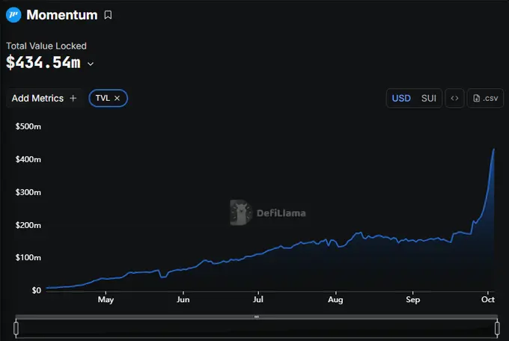The height and width of the screenshot is (341, 509).
Task: Click the left range slider handle
Action: (x=16, y=328)
